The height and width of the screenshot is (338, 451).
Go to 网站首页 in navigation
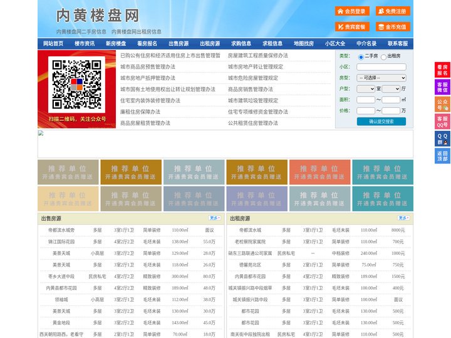pyautogui.click(x=53, y=44)
